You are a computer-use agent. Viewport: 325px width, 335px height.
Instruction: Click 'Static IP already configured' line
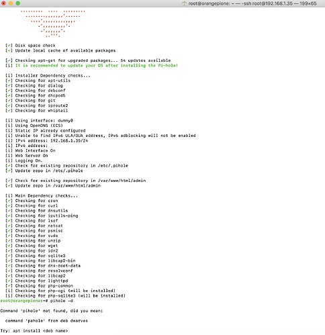(46, 131)
